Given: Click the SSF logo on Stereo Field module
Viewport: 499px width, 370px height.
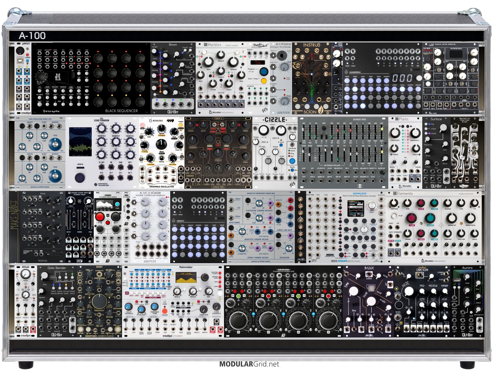Looking at the screenshot, I should [x=79, y=261].
